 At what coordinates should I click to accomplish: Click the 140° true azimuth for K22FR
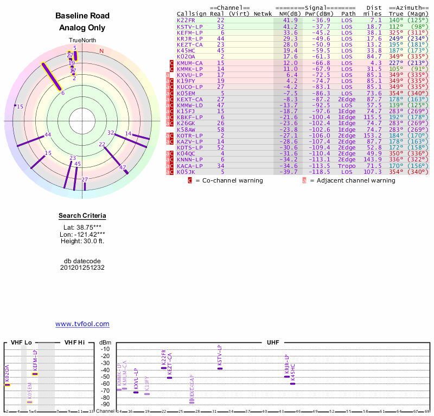pos(396,20)
